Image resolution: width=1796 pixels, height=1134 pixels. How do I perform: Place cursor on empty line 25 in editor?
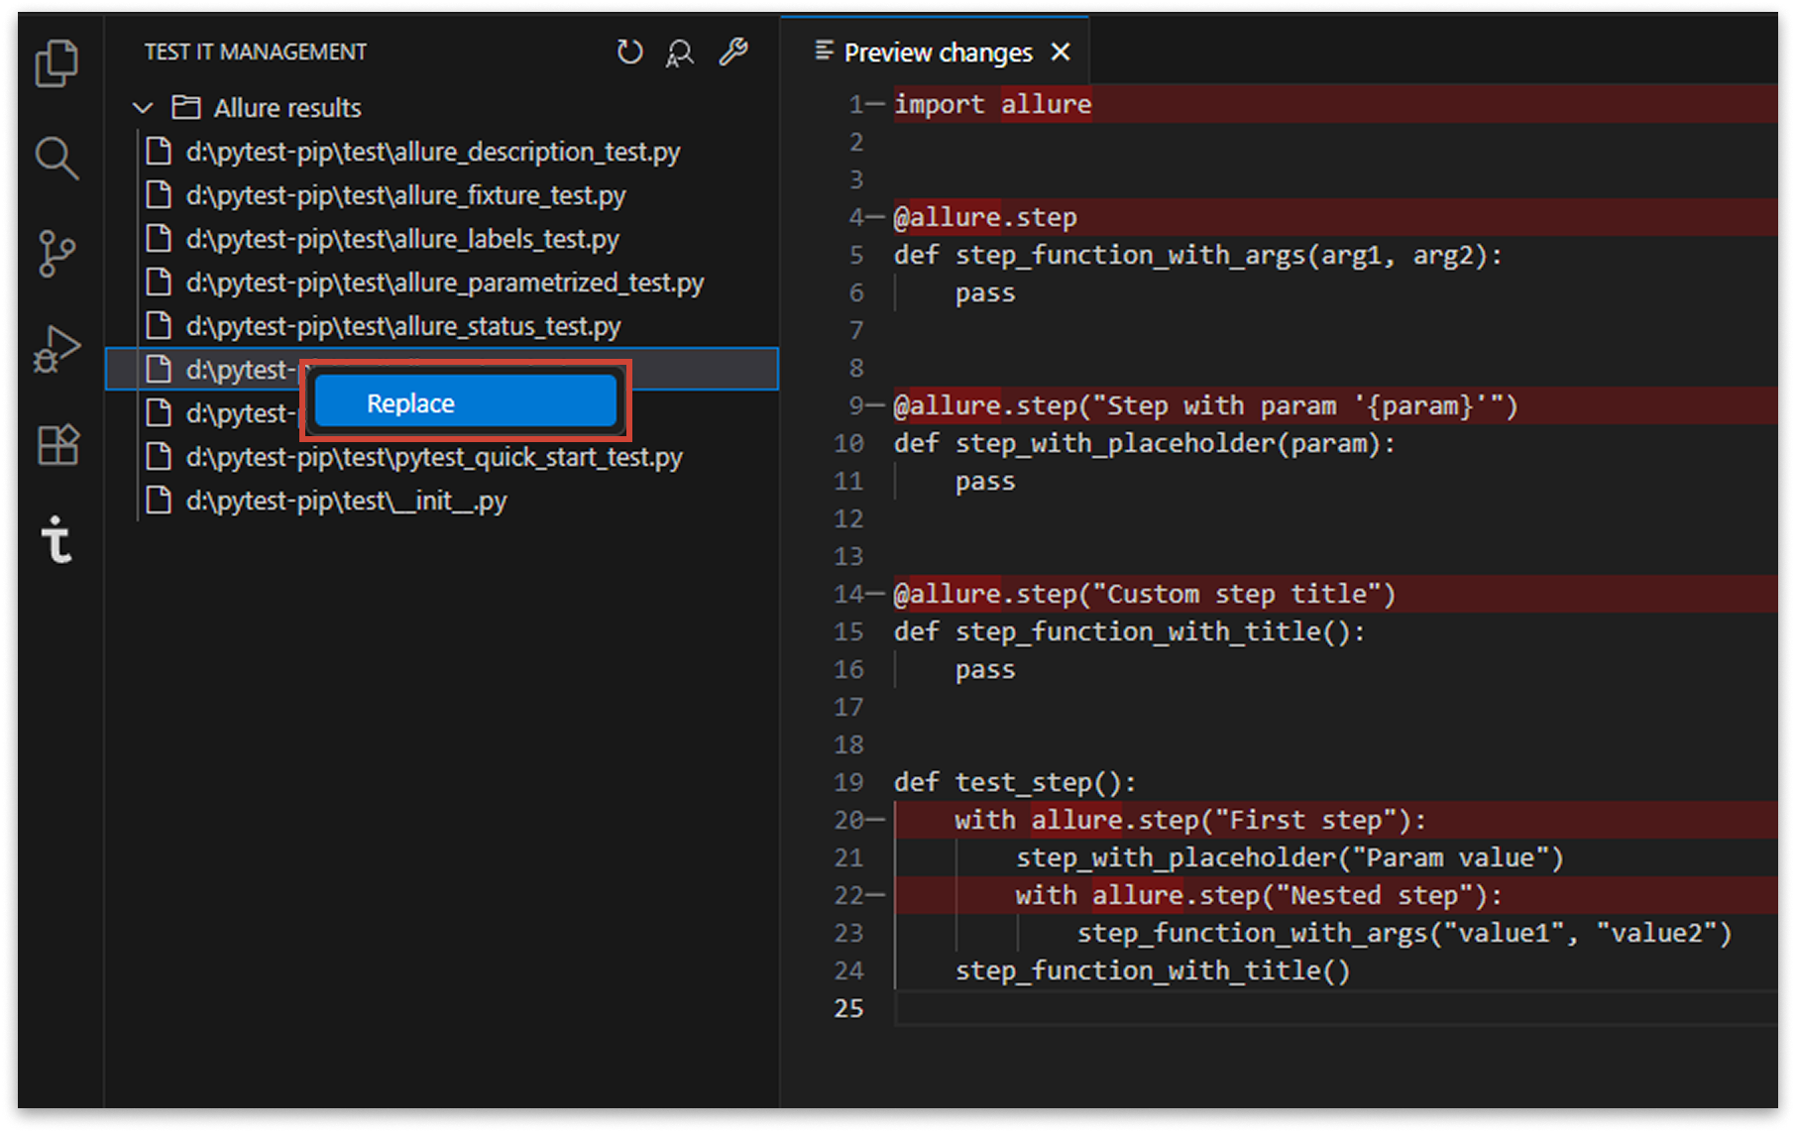coord(1189,1008)
